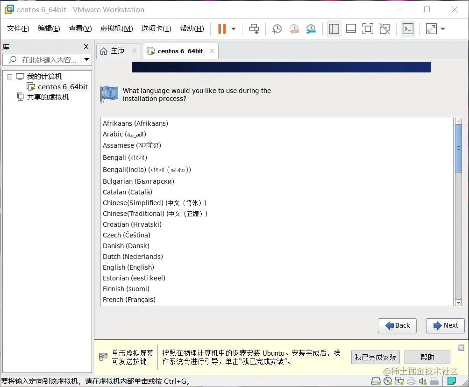Open the 查看(V) menu
Viewport: 469px width, 387px height.
point(80,29)
